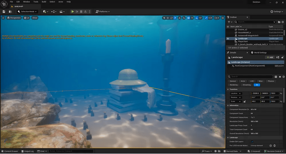
Task: Delete Per LOD Override Materials with trash icon
Action: (x=274, y=146)
